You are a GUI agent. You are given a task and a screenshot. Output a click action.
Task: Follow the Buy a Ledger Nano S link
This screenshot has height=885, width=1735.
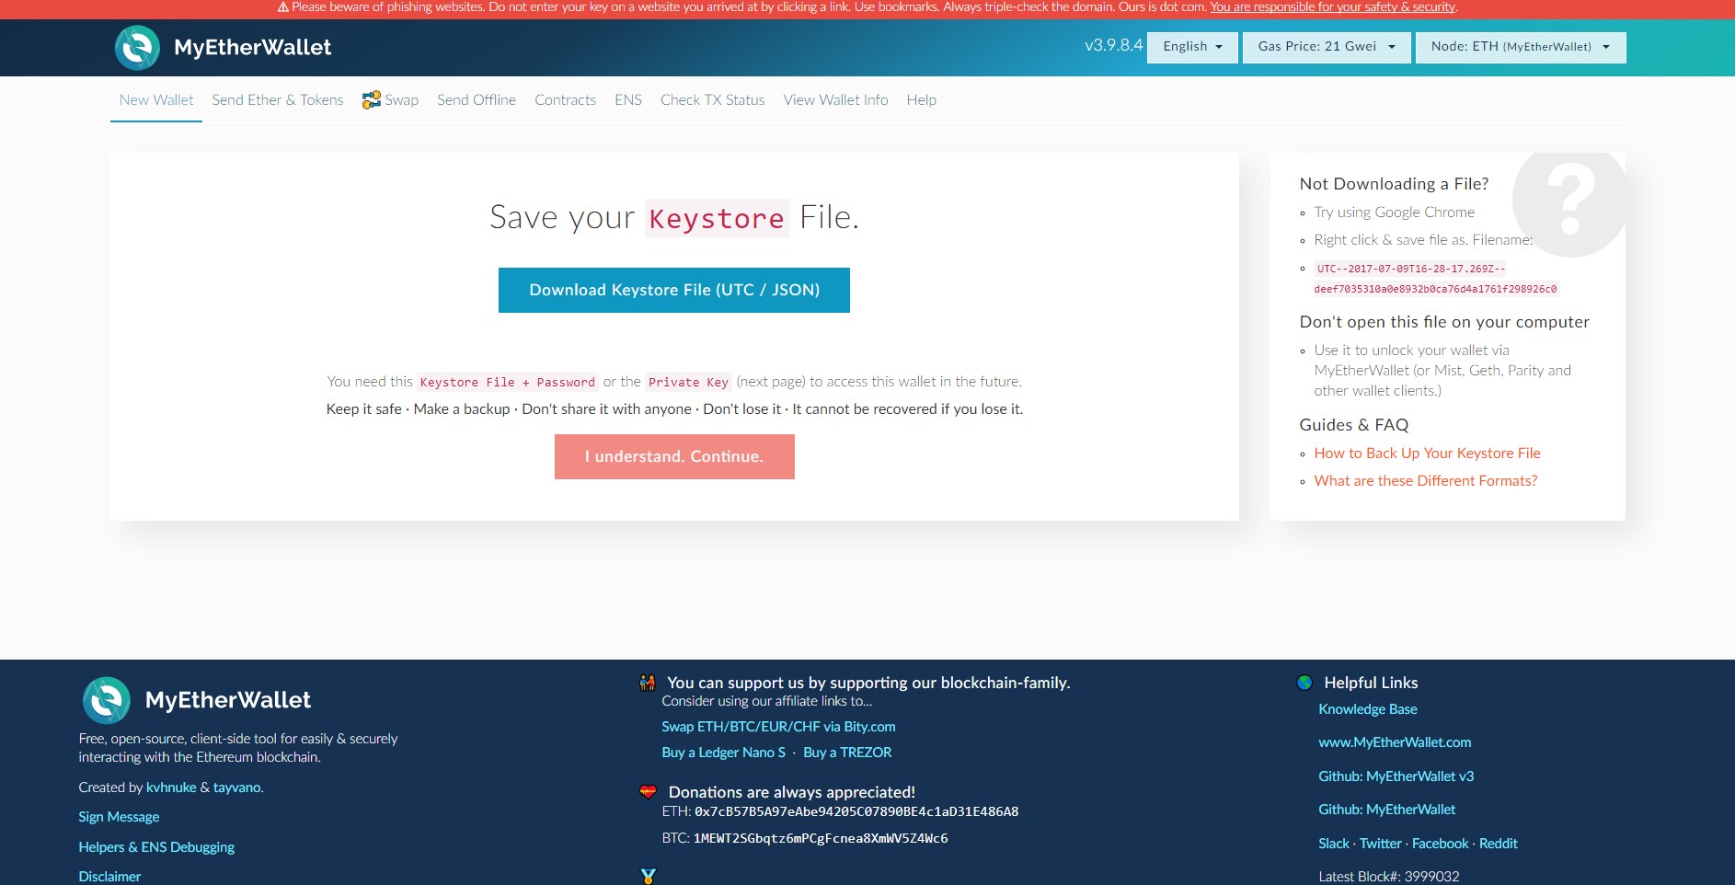(723, 753)
